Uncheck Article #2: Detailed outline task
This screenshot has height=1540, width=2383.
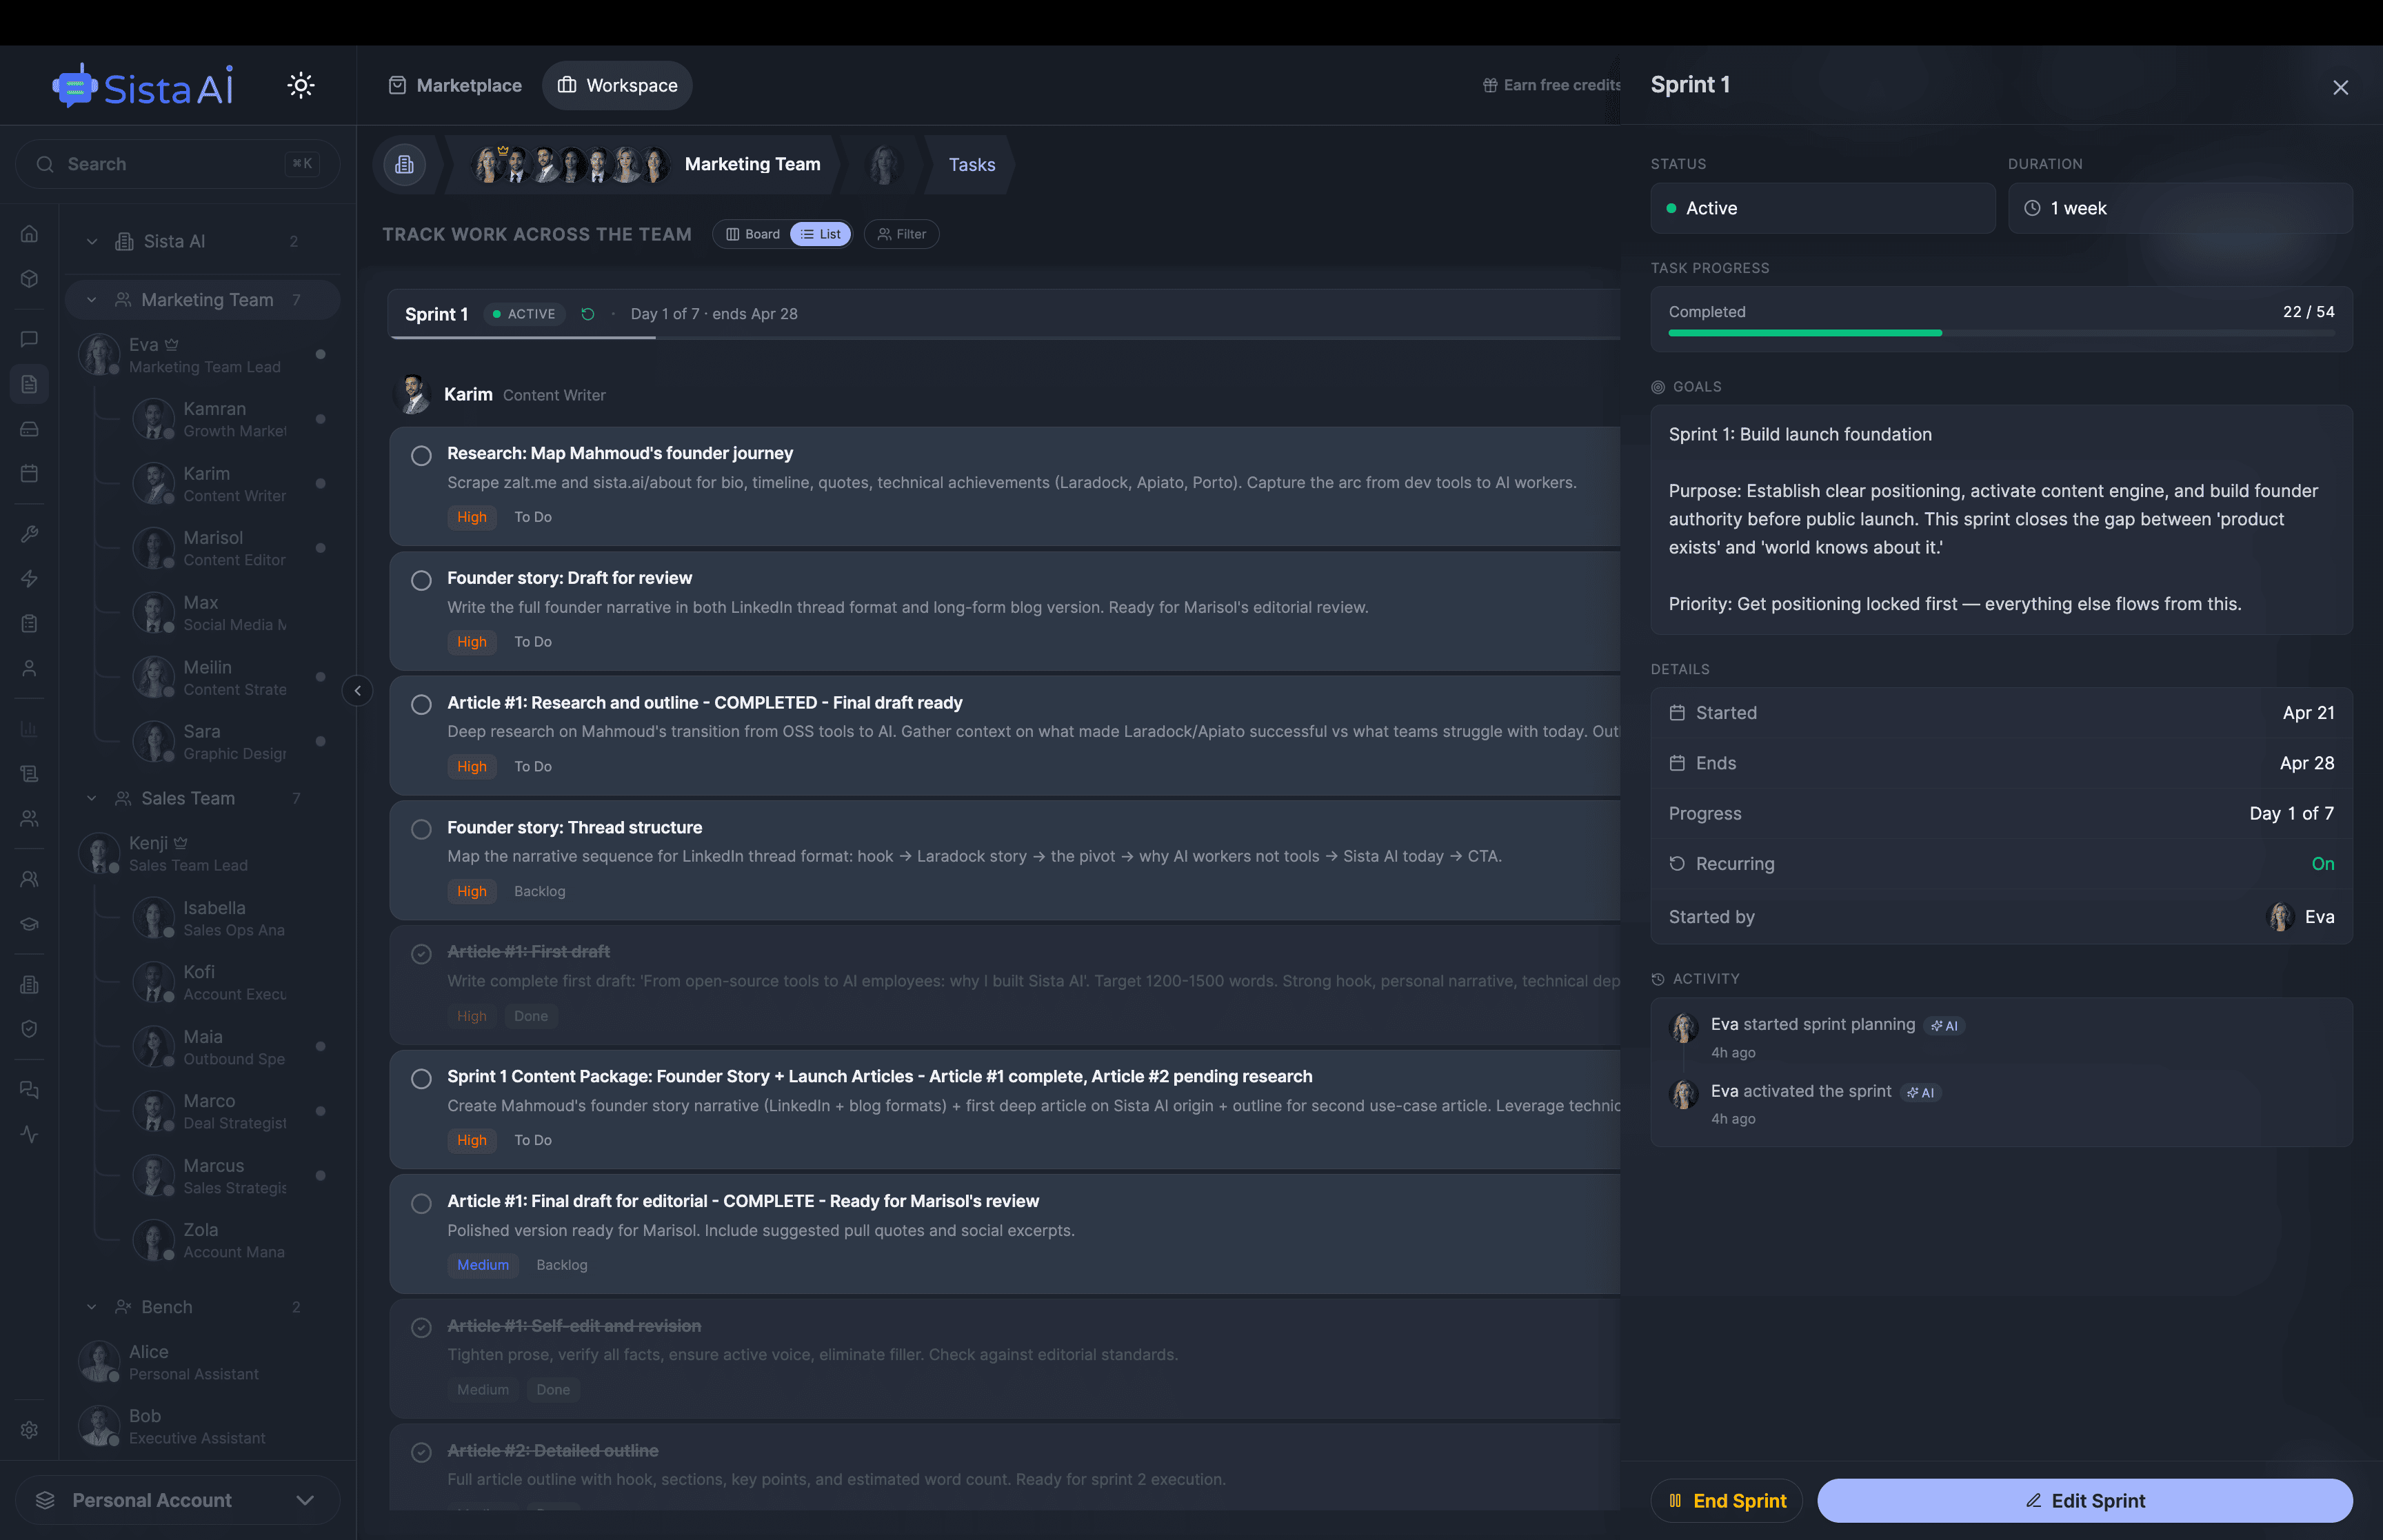tap(422, 1452)
